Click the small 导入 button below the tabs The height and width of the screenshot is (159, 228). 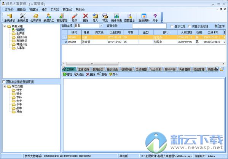coord(113,75)
